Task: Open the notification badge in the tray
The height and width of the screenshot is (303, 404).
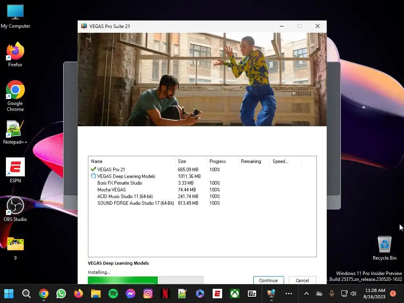Action: tap(393, 294)
